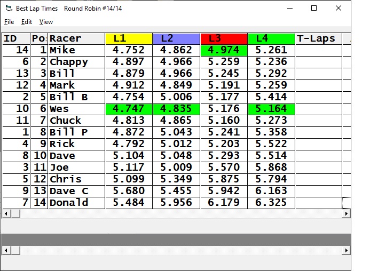The image size is (378, 271).
Task: Click the blue L2 column header
Action: click(x=176, y=38)
